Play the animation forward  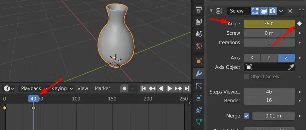tap(170, 89)
